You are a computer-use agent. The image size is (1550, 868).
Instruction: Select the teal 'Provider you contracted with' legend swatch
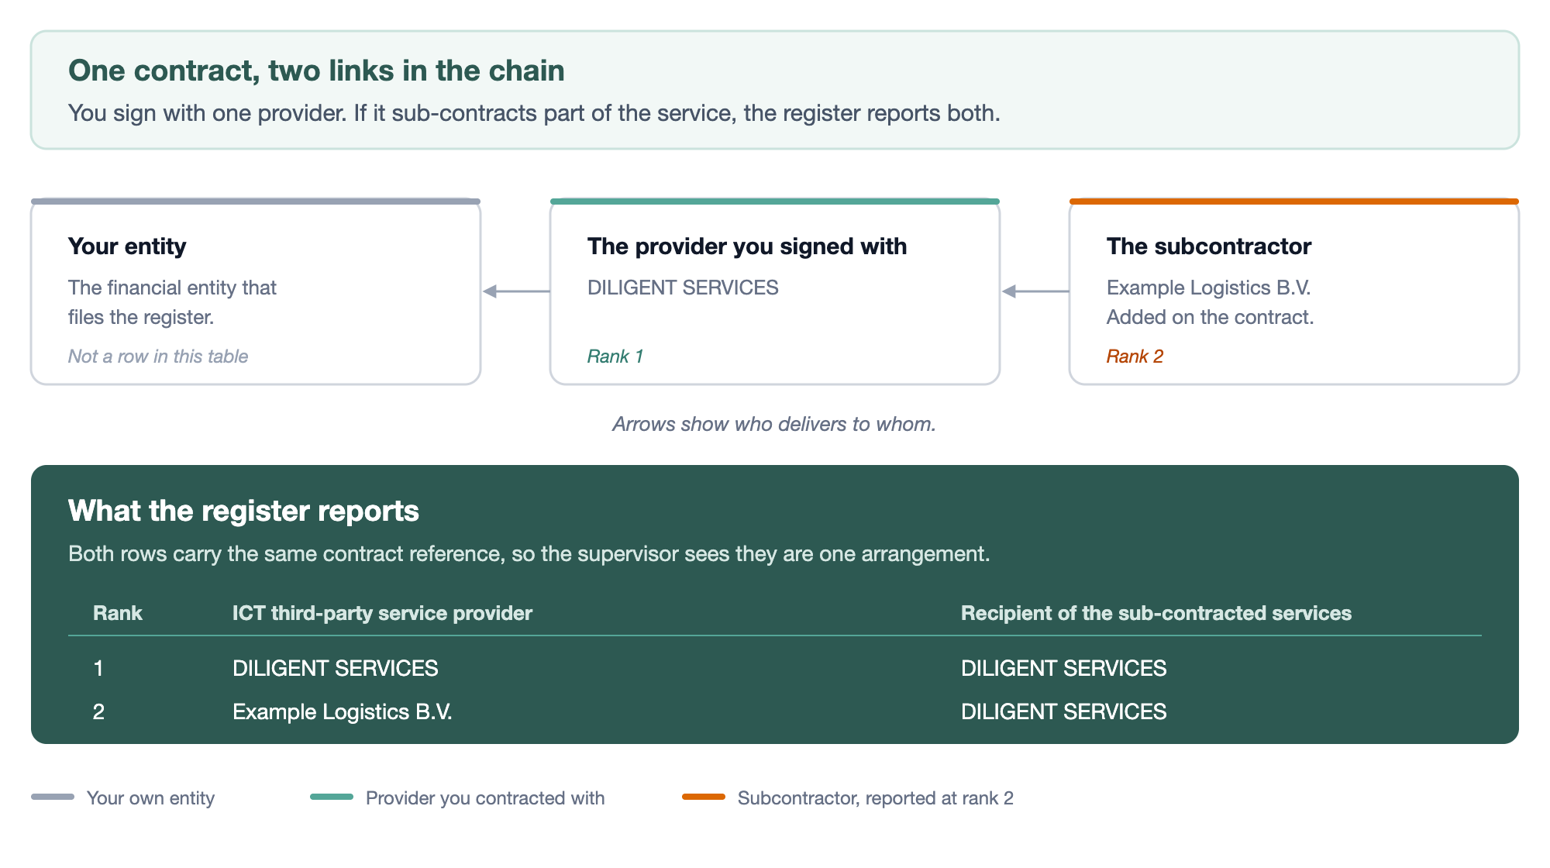click(332, 797)
